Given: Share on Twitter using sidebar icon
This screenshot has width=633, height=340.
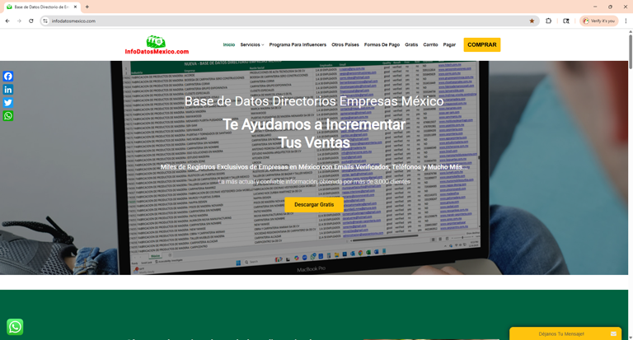Looking at the screenshot, I should click(x=7, y=103).
